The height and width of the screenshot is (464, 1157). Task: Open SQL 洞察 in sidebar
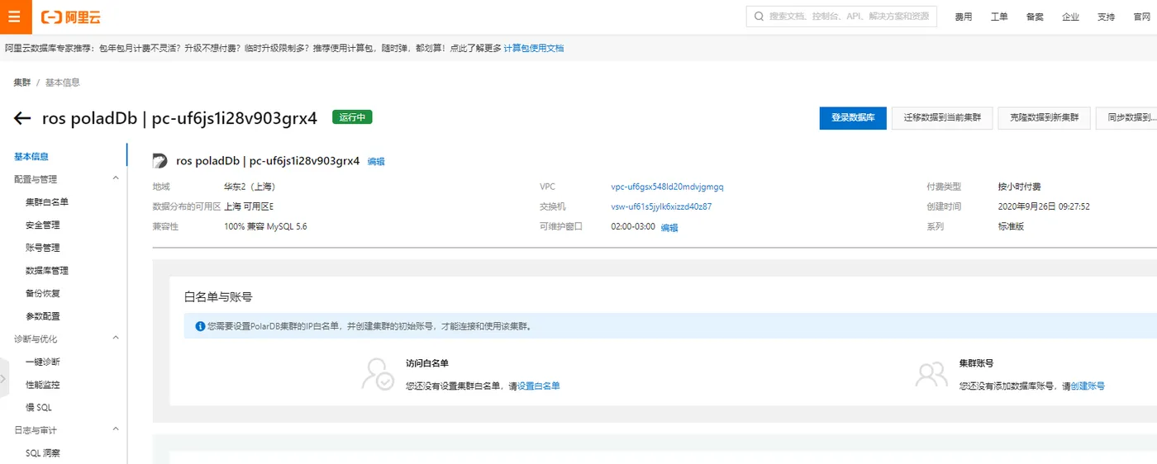42,453
